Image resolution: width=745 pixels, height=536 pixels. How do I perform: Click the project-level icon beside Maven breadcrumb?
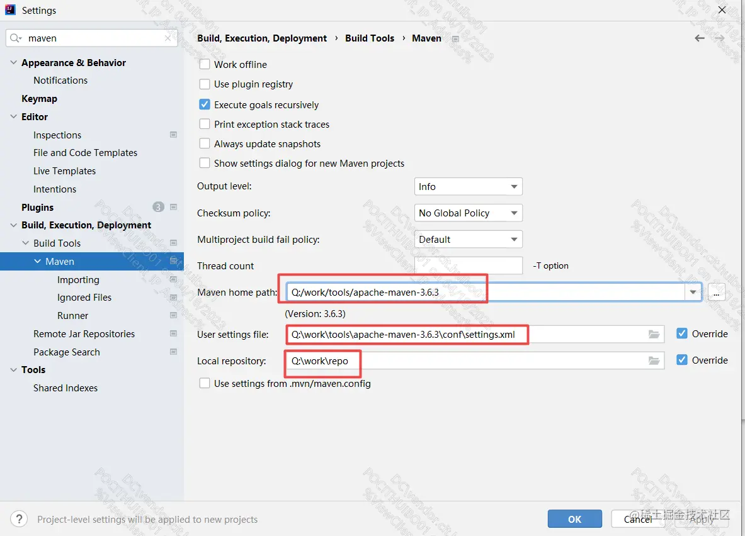point(455,39)
